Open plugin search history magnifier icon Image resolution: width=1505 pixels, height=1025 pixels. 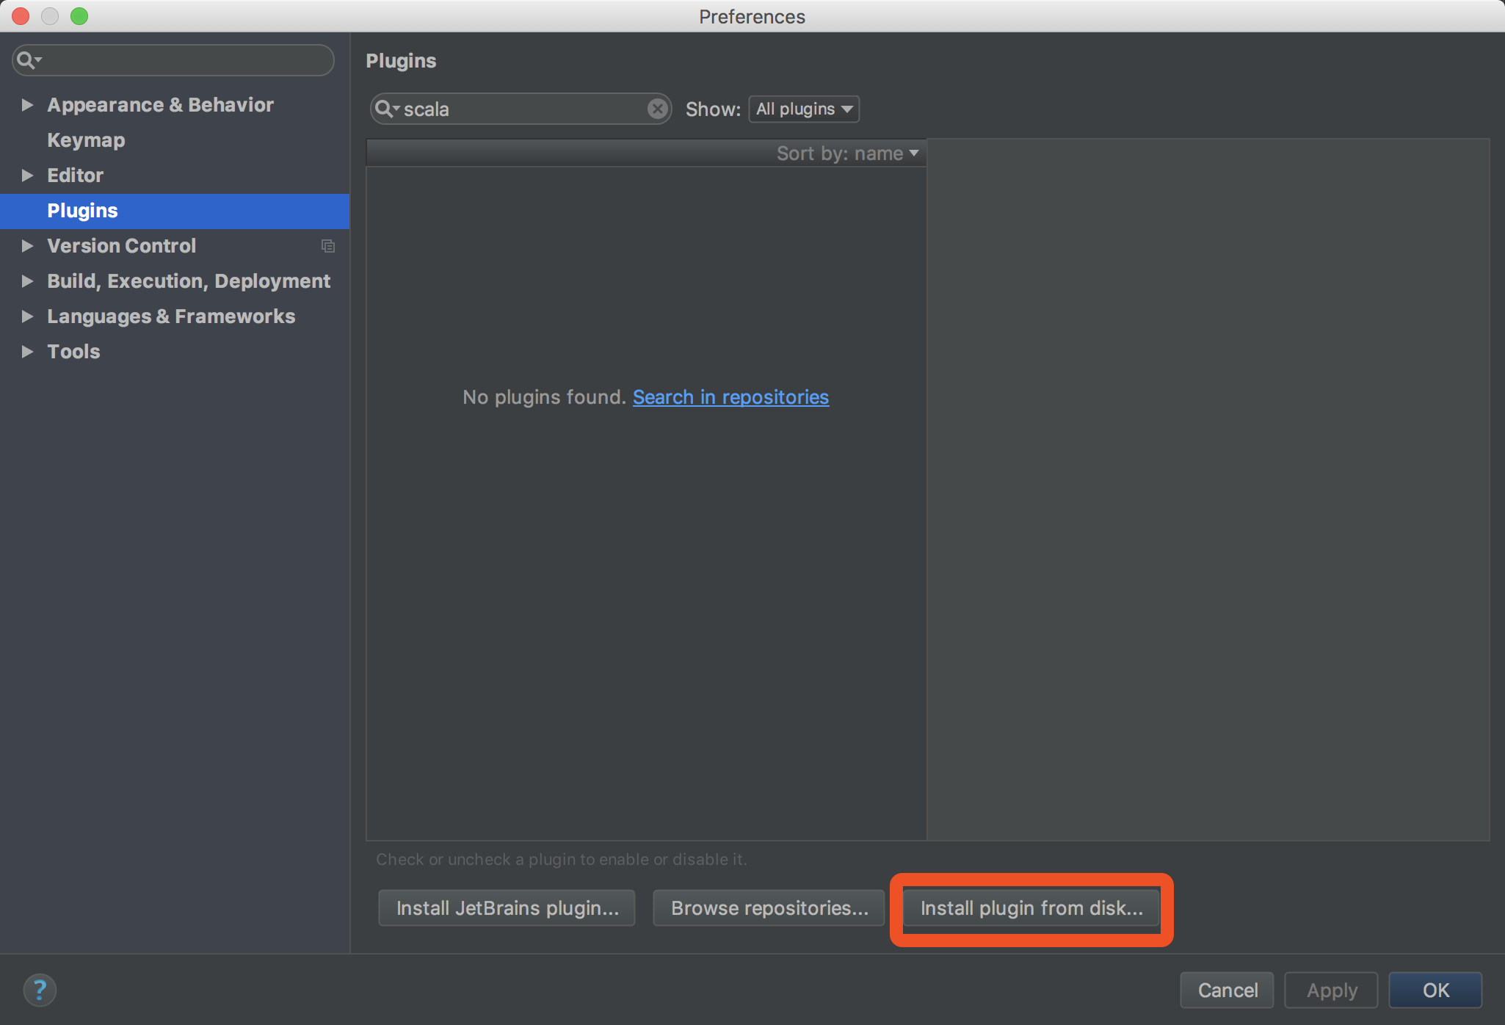pyautogui.click(x=386, y=109)
